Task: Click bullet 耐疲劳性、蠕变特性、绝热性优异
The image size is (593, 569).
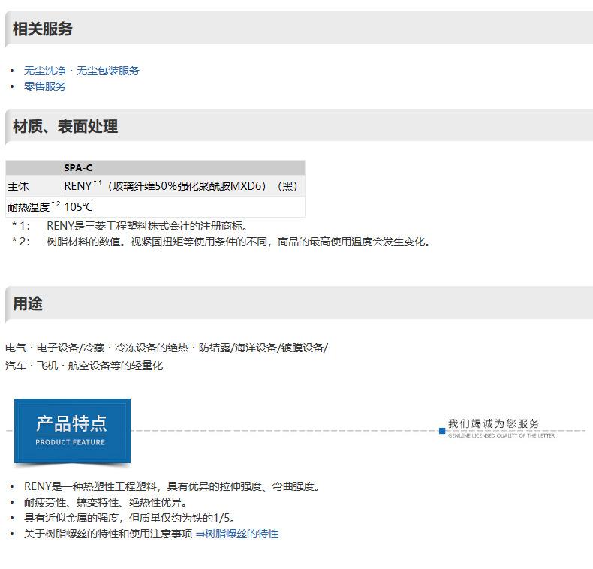Action: tap(106, 502)
